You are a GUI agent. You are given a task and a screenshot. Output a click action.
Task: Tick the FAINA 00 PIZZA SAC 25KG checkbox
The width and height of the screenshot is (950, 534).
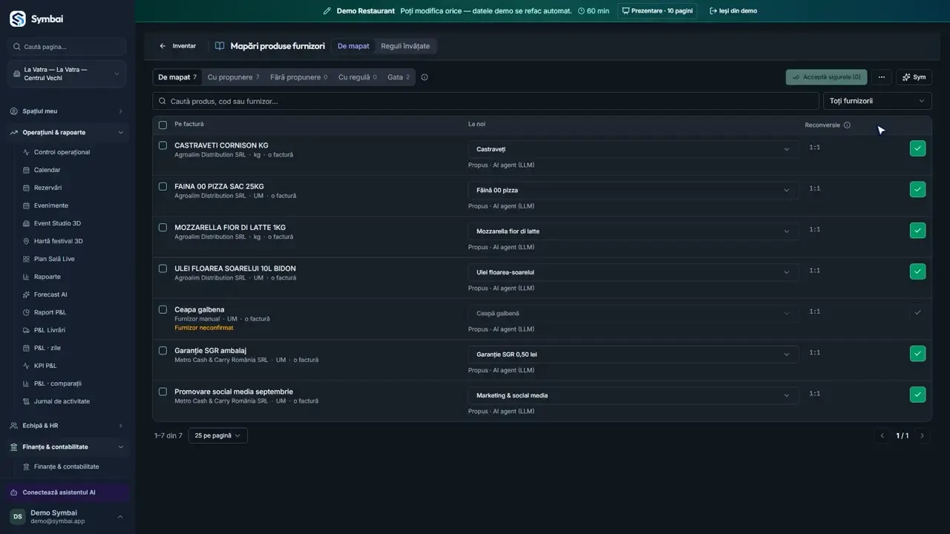point(163,186)
